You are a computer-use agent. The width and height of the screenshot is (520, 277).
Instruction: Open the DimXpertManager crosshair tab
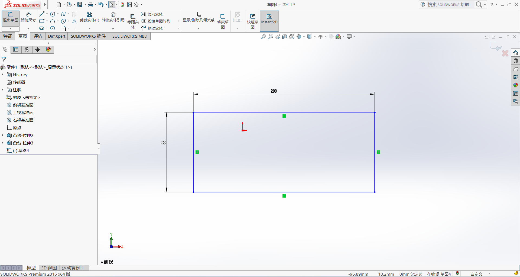[37, 49]
